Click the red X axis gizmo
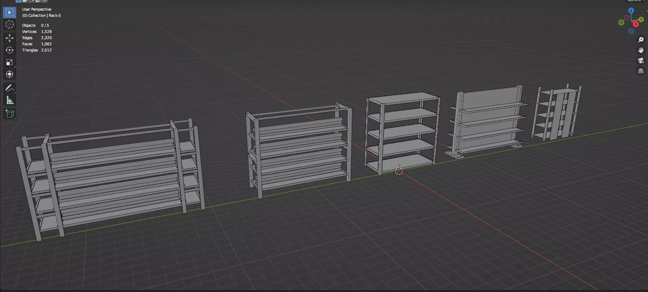 636,24
